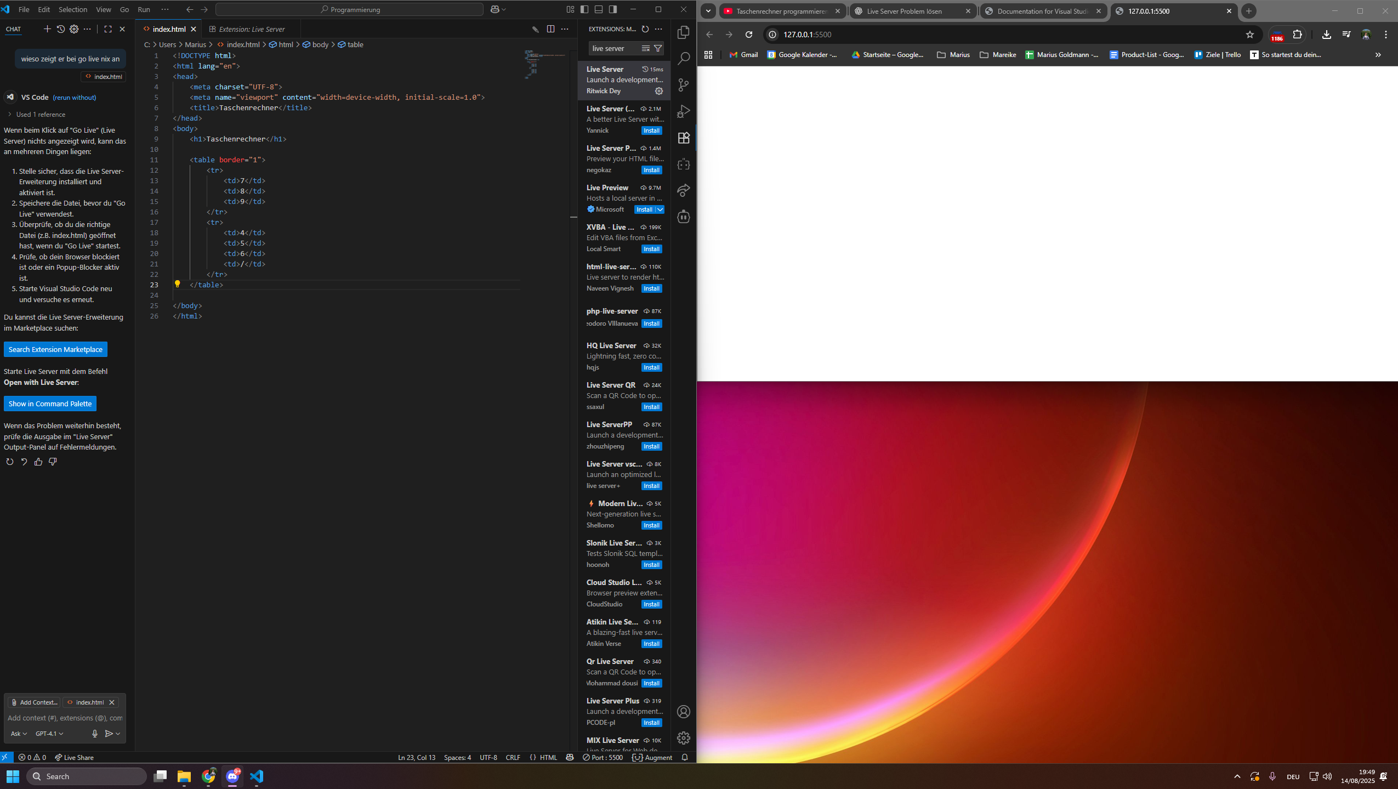
Task: Click Add Context button in chat
Action: [x=34, y=702]
